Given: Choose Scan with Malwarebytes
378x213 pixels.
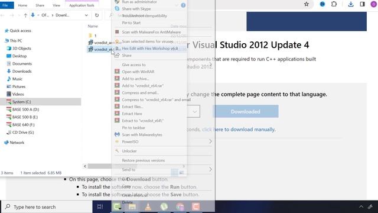Looking at the screenshot, I should [x=142, y=135].
